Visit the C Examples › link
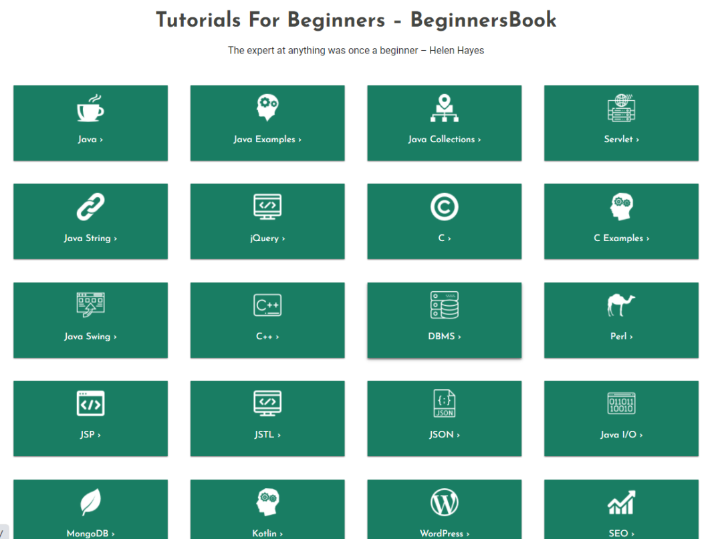Screen dimensions: 722x539 (621, 238)
